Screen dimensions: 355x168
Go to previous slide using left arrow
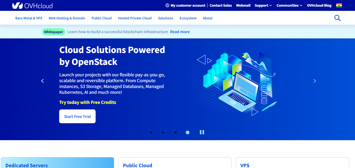coord(42,81)
